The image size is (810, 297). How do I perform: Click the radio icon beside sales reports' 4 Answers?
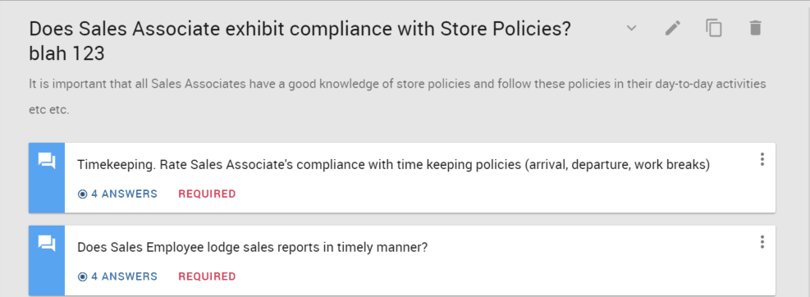click(x=82, y=276)
